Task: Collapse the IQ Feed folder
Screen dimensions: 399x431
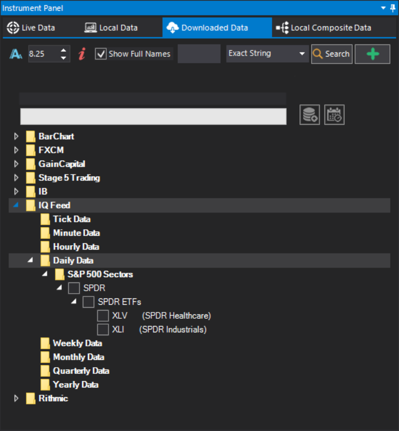Action: point(16,205)
